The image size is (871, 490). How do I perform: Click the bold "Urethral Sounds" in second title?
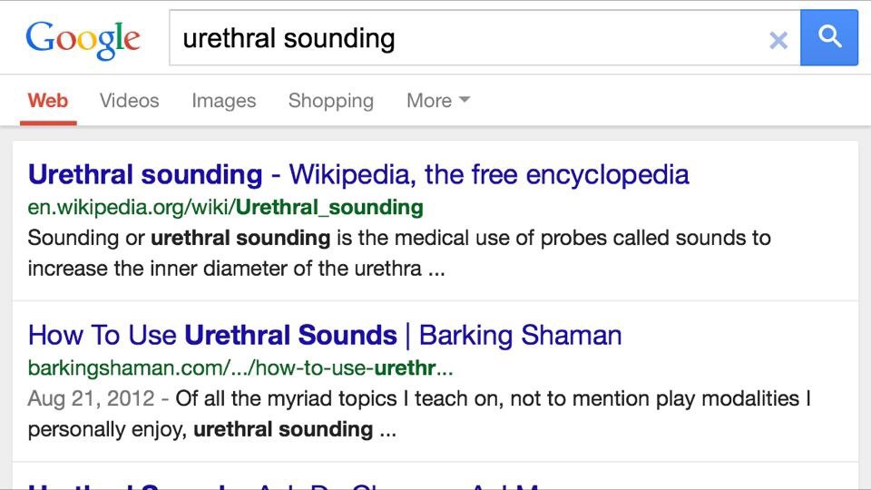[290, 335]
